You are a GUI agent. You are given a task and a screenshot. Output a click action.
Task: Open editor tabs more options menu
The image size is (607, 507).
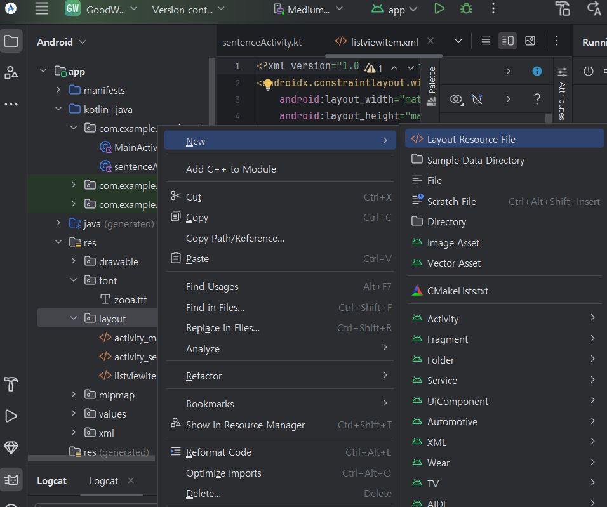click(x=557, y=41)
